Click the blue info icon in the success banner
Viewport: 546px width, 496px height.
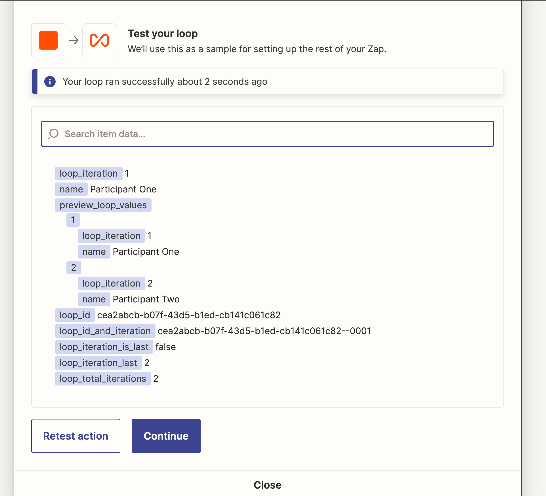click(50, 82)
